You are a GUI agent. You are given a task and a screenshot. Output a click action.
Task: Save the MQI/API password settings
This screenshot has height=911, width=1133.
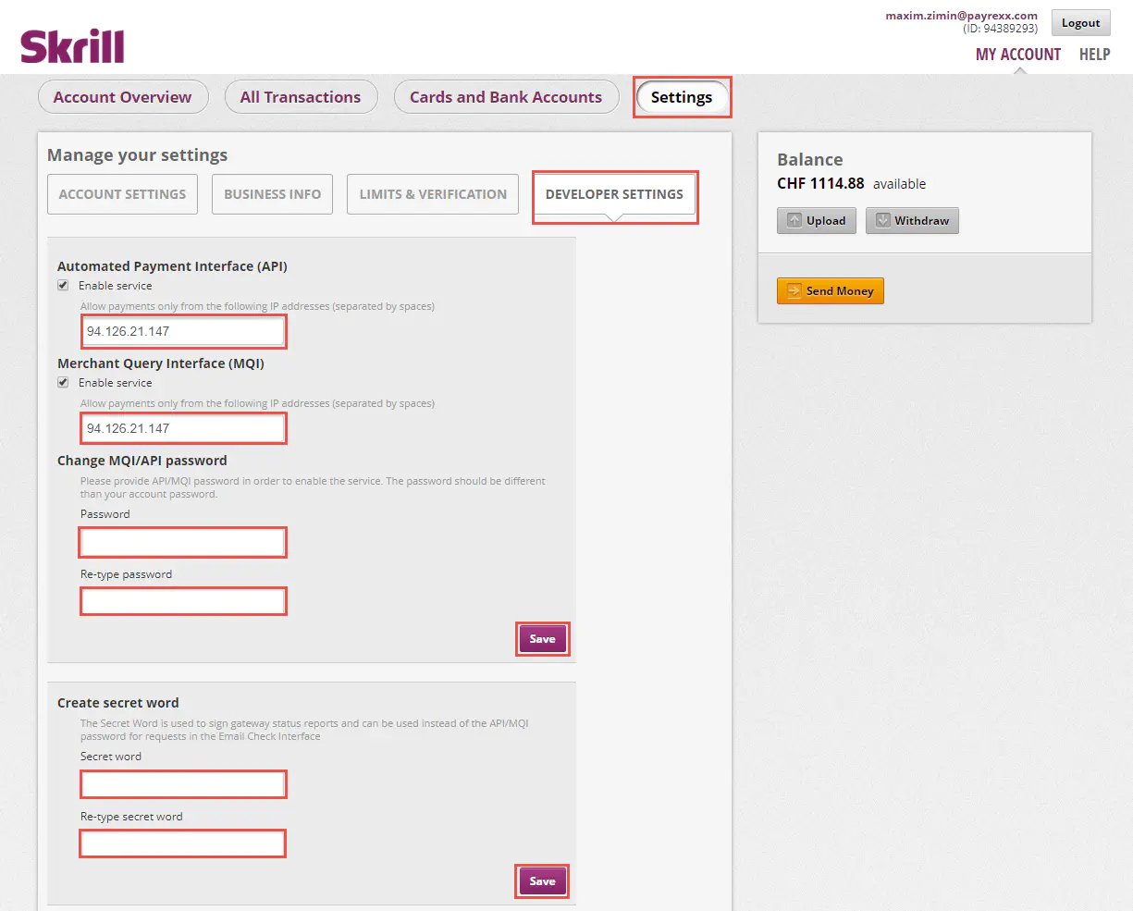point(542,639)
